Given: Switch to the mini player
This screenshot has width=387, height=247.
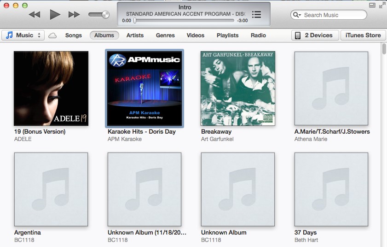Looking at the screenshot, I should click(372, 5).
